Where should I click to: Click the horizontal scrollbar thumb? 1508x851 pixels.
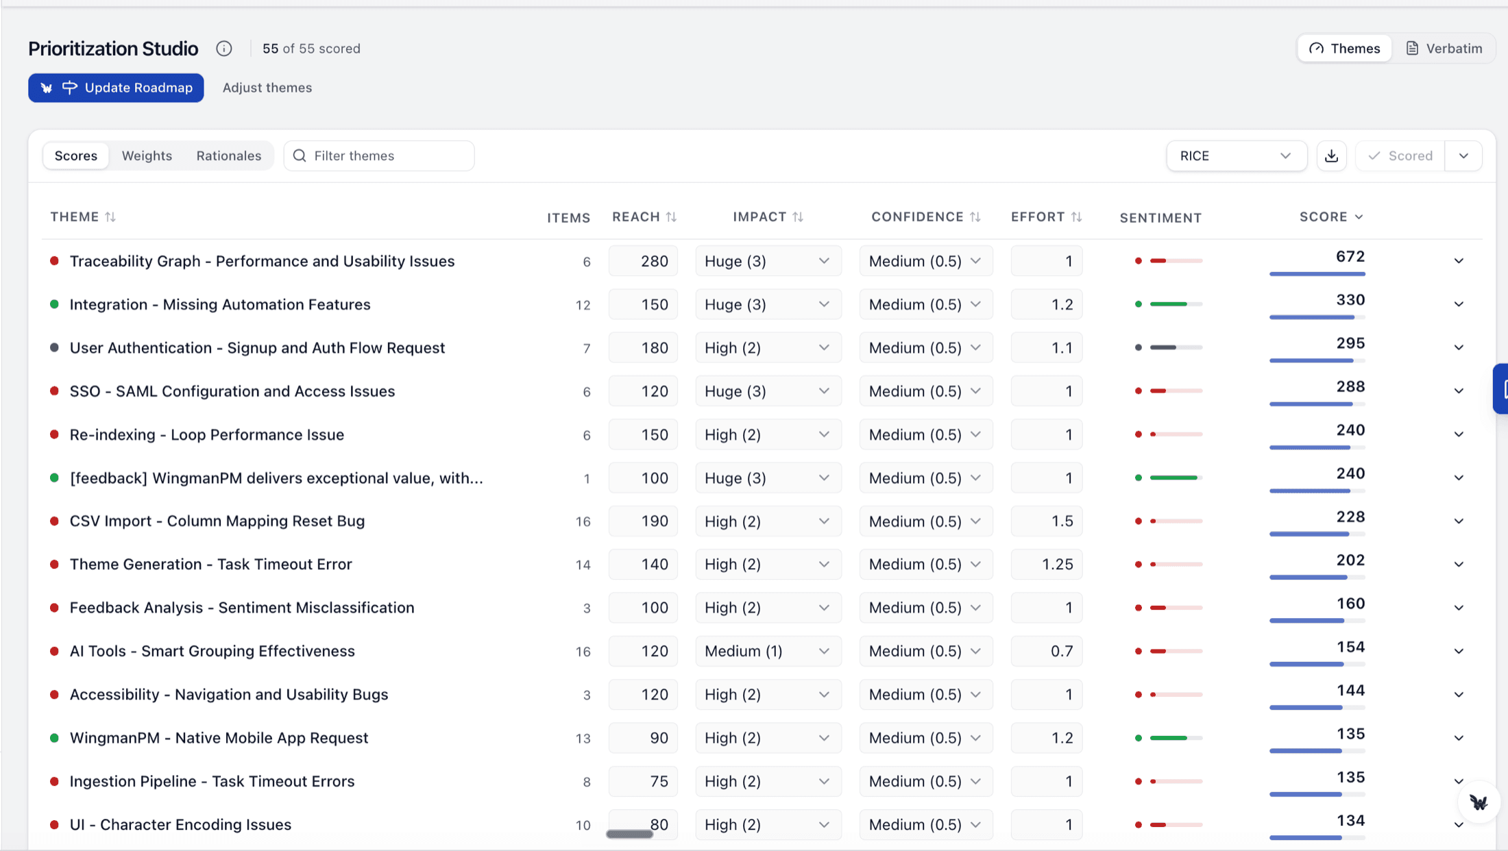click(629, 834)
